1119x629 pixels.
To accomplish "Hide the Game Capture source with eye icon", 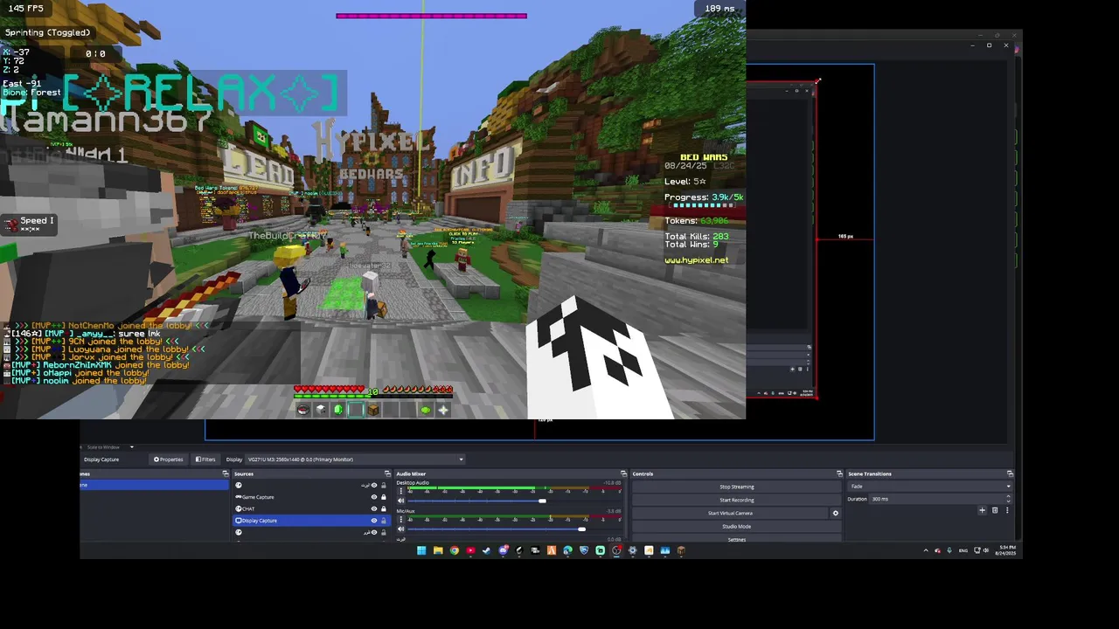I will [x=374, y=497].
